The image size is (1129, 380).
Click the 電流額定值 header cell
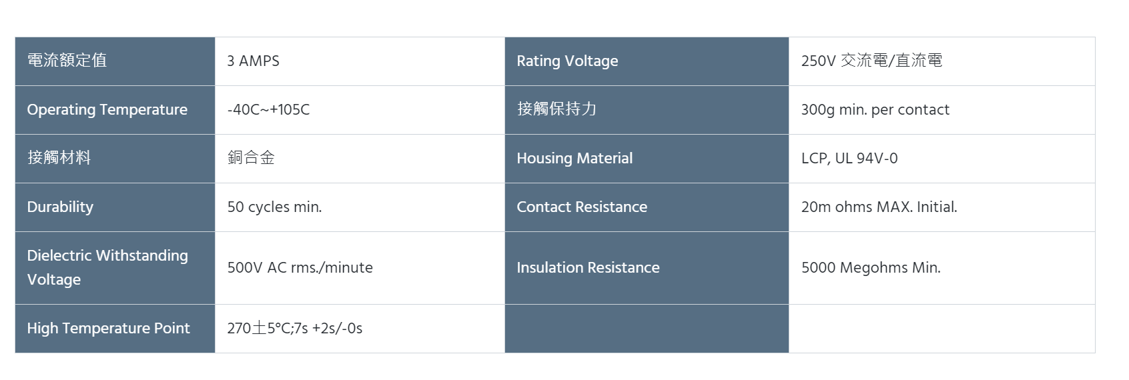coord(67,61)
